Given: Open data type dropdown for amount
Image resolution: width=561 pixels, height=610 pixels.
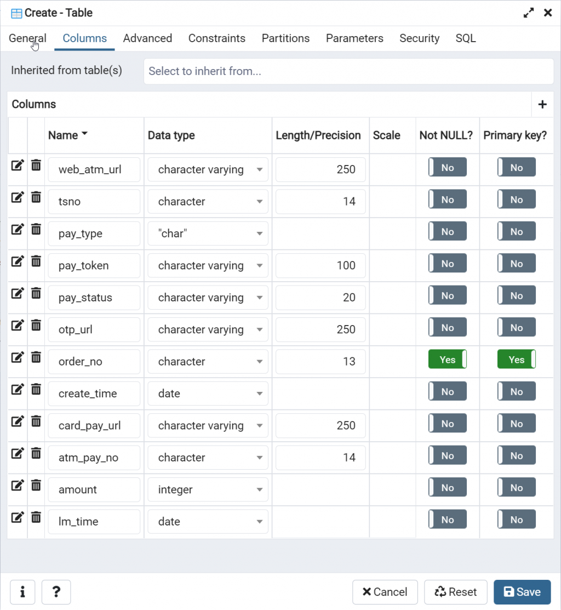Looking at the screenshot, I should 208,489.
